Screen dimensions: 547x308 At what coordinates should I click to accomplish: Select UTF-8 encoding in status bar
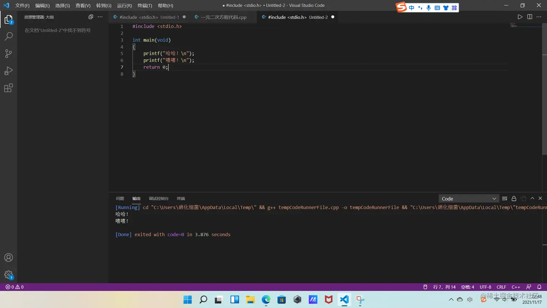(485, 287)
